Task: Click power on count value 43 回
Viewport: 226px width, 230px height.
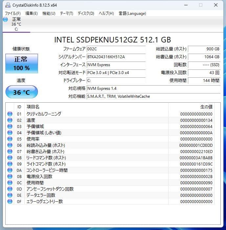Action: (204, 73)
